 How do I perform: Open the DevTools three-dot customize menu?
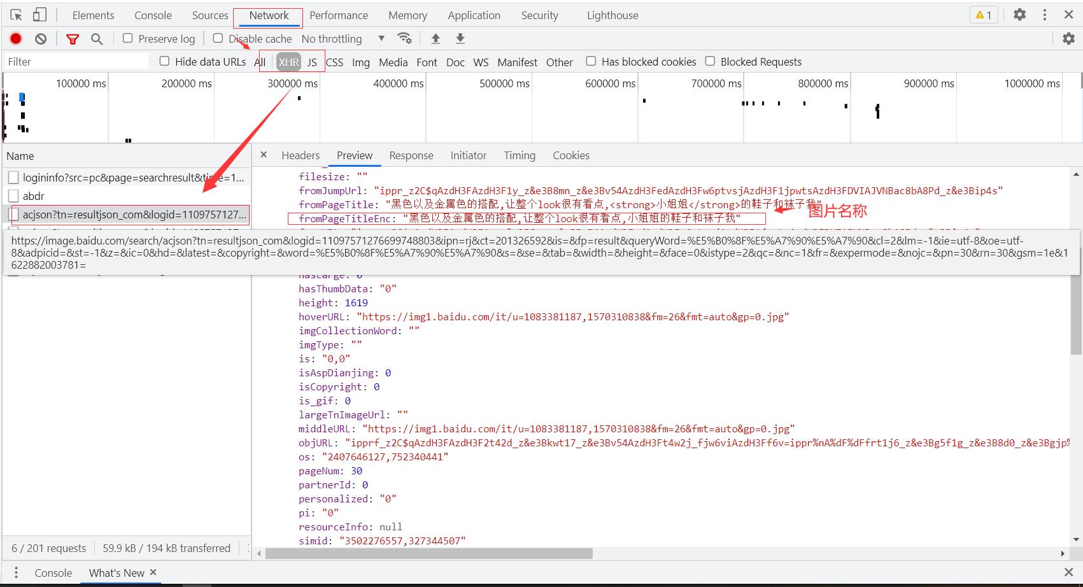pos(1045,15)
